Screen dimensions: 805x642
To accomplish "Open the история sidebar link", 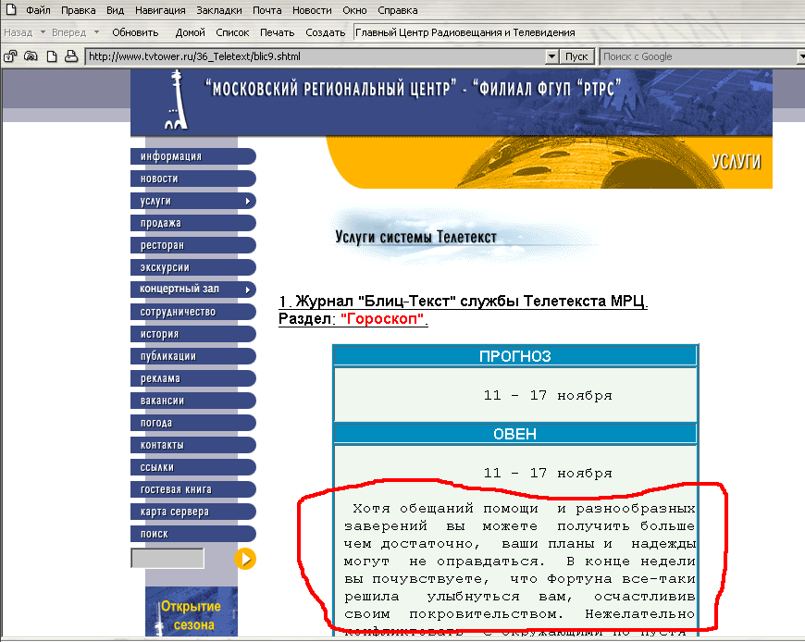I will (193, 334).
